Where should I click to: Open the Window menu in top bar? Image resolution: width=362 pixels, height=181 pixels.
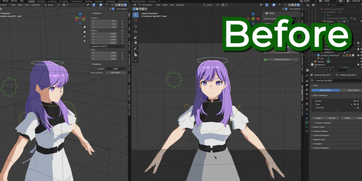pos(14,1)
